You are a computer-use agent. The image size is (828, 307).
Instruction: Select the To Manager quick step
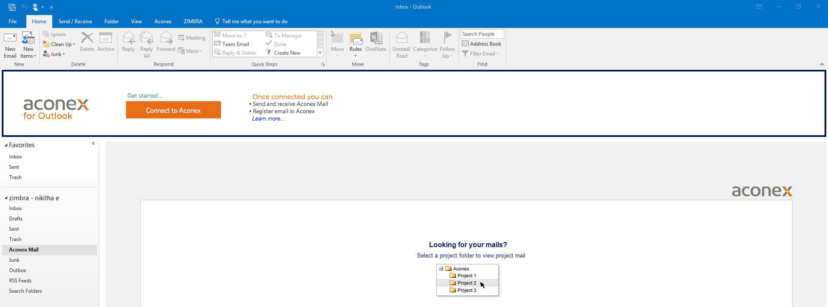click(284, 35)
